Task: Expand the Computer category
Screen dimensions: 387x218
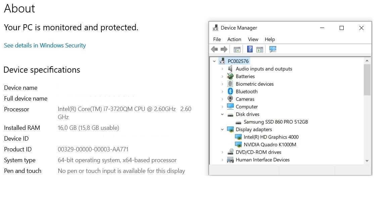Action: tap(222, 107)
